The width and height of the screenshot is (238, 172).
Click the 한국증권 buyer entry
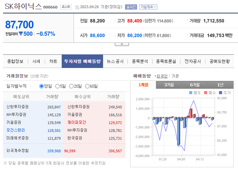[75, 138]
